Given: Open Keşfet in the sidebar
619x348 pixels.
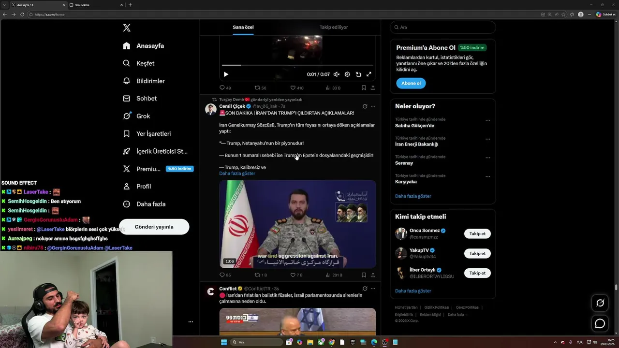Looking at the screenshot, I should click(x=139, y=63).
